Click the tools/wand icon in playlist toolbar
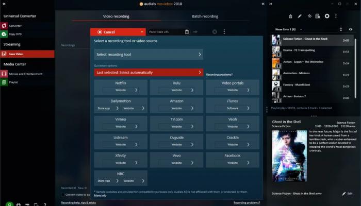This screenshot has width=361, height=206. click(309, 16)
